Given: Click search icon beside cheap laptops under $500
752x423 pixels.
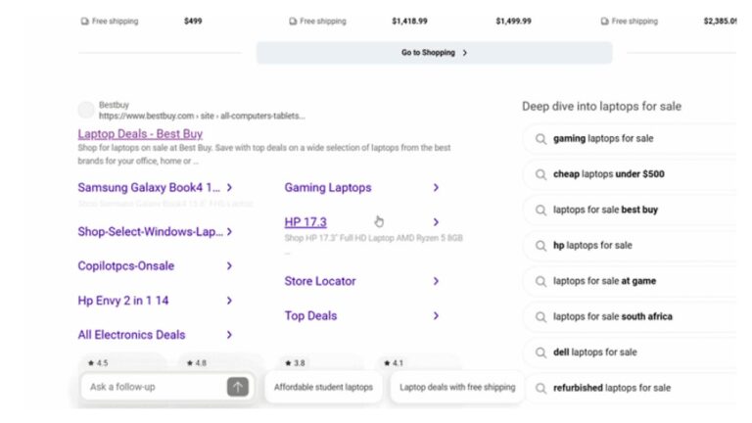Looking at the screenshot, I should click(x=540, y=174).
